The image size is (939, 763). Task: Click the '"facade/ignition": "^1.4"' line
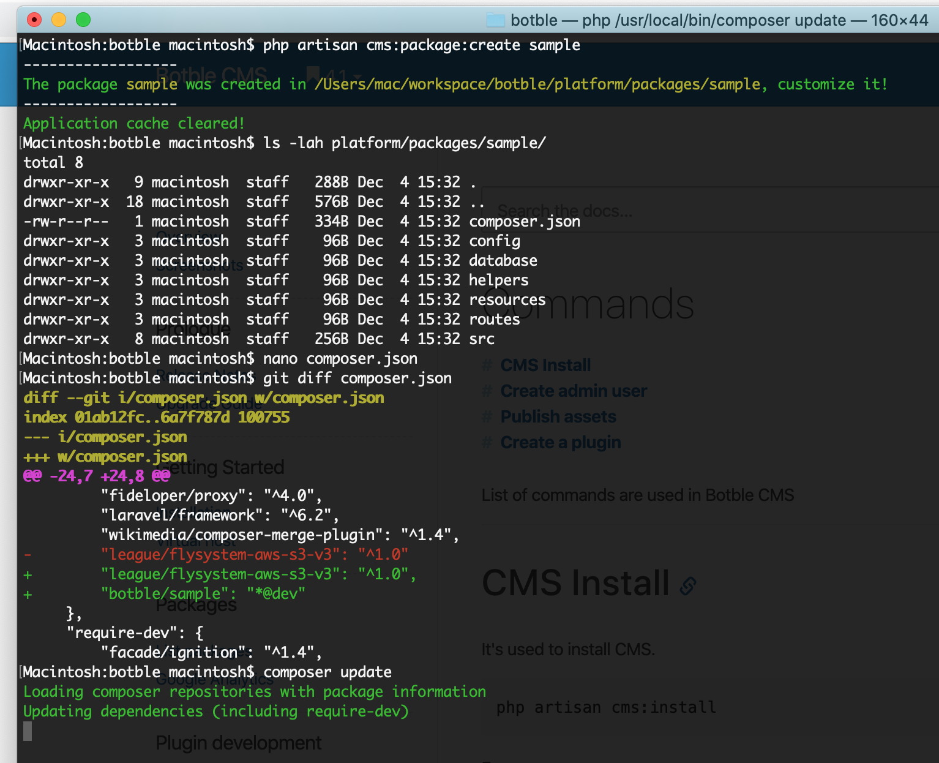tap(212, 653)
